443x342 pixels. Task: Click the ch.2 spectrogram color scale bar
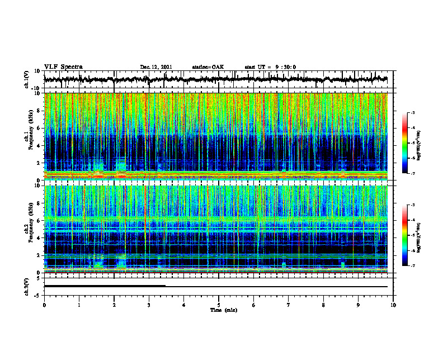click(x=404, y=235)
